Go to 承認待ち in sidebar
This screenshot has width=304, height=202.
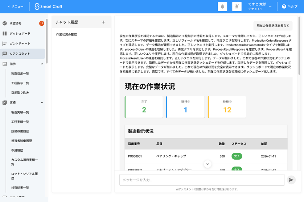pyautogui.click(x=22, y=23)
